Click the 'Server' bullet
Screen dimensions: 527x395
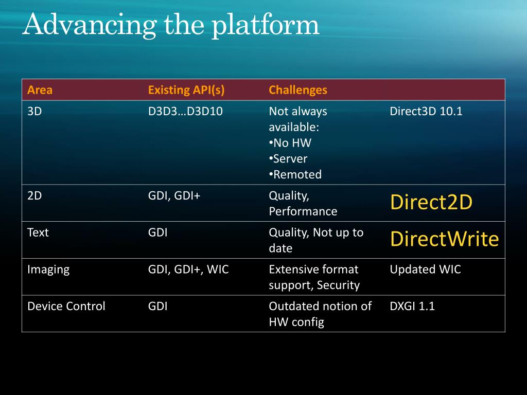(288, 158)
